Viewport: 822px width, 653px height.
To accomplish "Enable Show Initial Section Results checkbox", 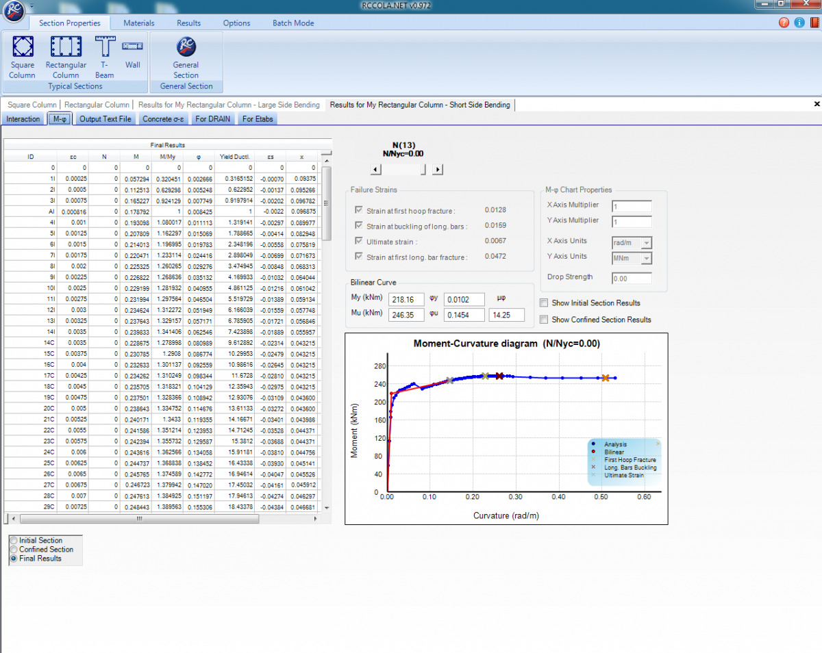I will tap(544, 303).
